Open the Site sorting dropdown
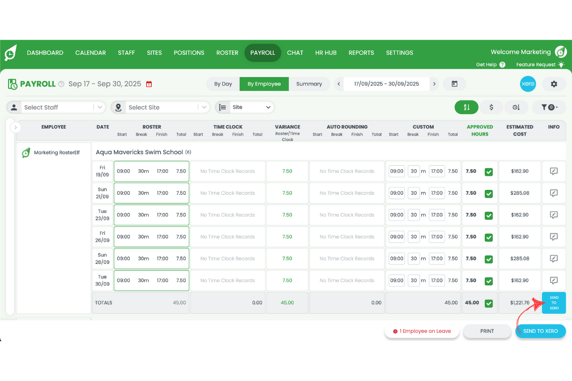Viewport: 572px width, 381px height. (x=245, y=107)
